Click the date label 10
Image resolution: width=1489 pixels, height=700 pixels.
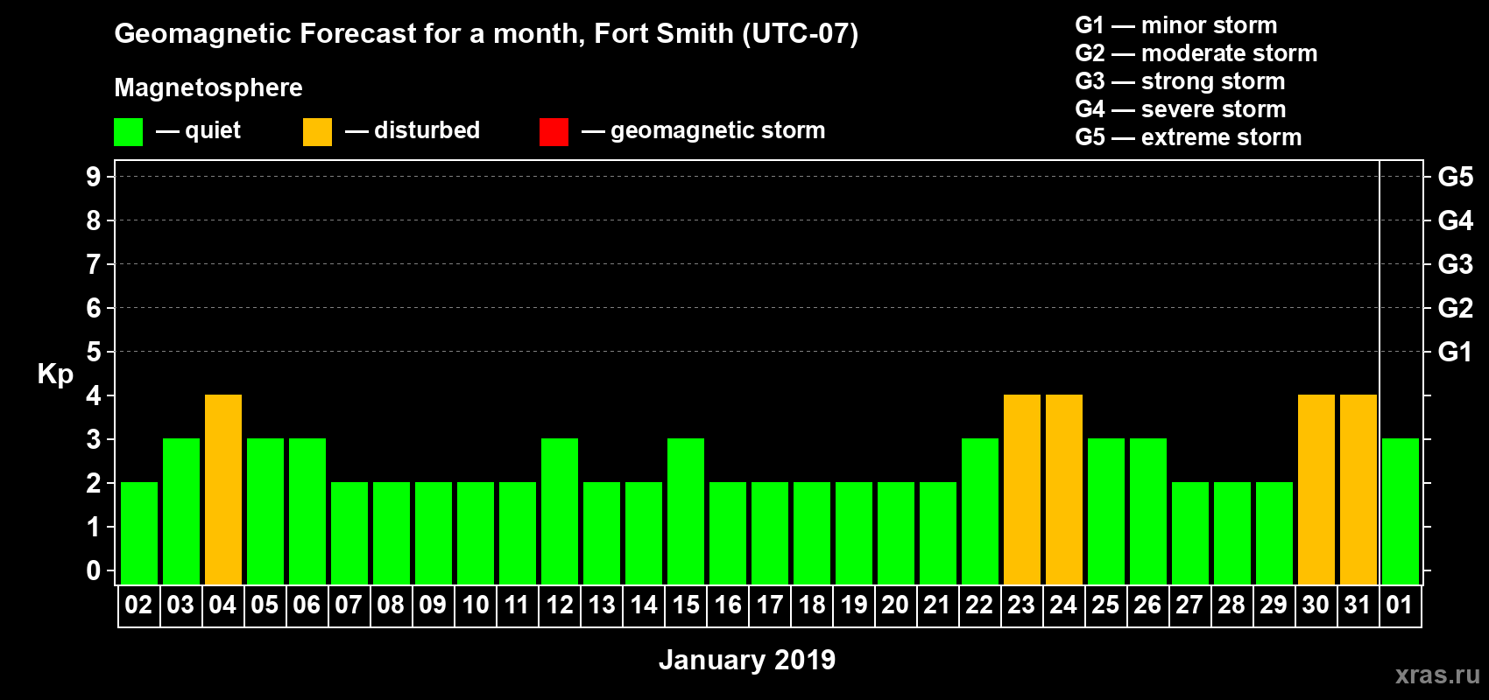pos(475,605)
